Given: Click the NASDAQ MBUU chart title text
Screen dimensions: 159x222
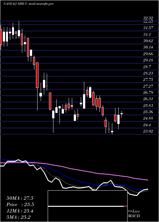Looking at the screenshot, I should click(28, 4).
